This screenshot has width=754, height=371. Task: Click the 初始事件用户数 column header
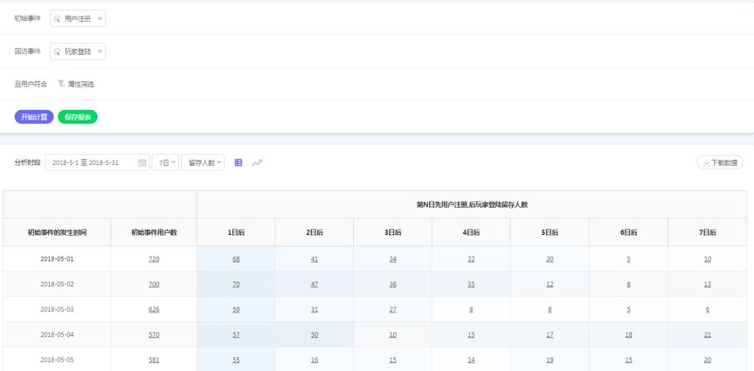tap(154, 232)
